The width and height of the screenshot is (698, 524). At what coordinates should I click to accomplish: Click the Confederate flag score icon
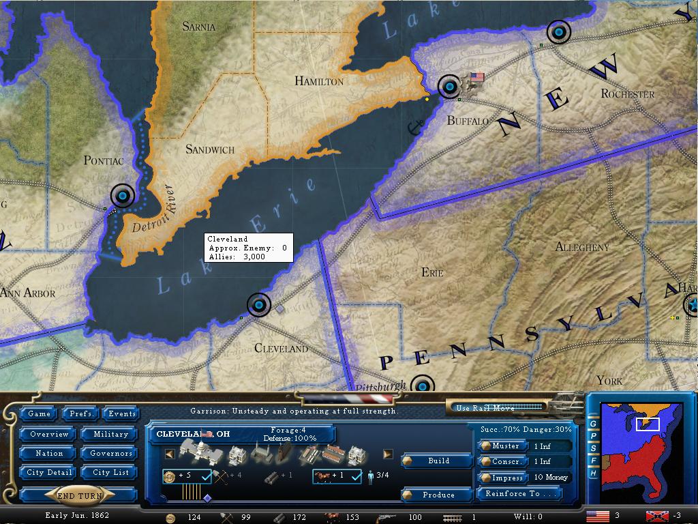[x=657, y=516]
